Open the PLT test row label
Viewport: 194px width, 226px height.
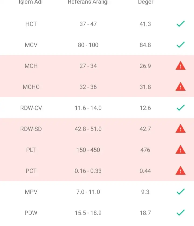31,150
